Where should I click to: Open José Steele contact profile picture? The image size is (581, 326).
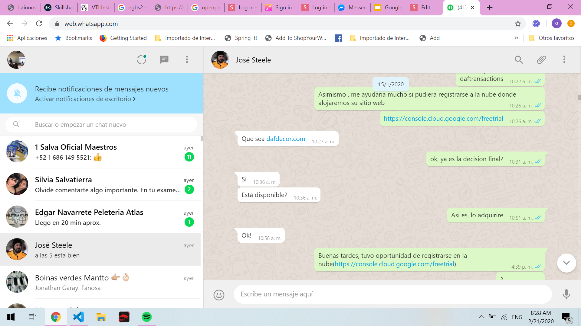pyautogui.click(x=220, y=60)
